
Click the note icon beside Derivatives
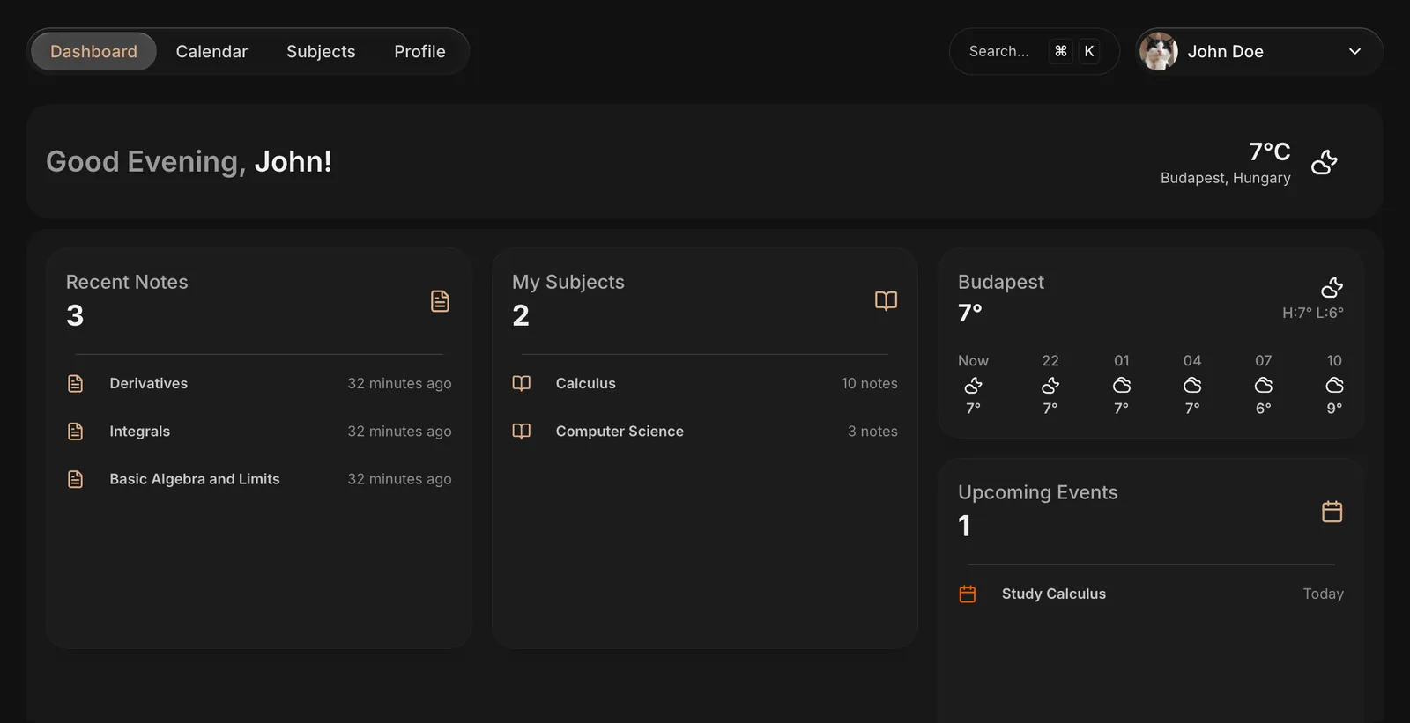[76, 384]
